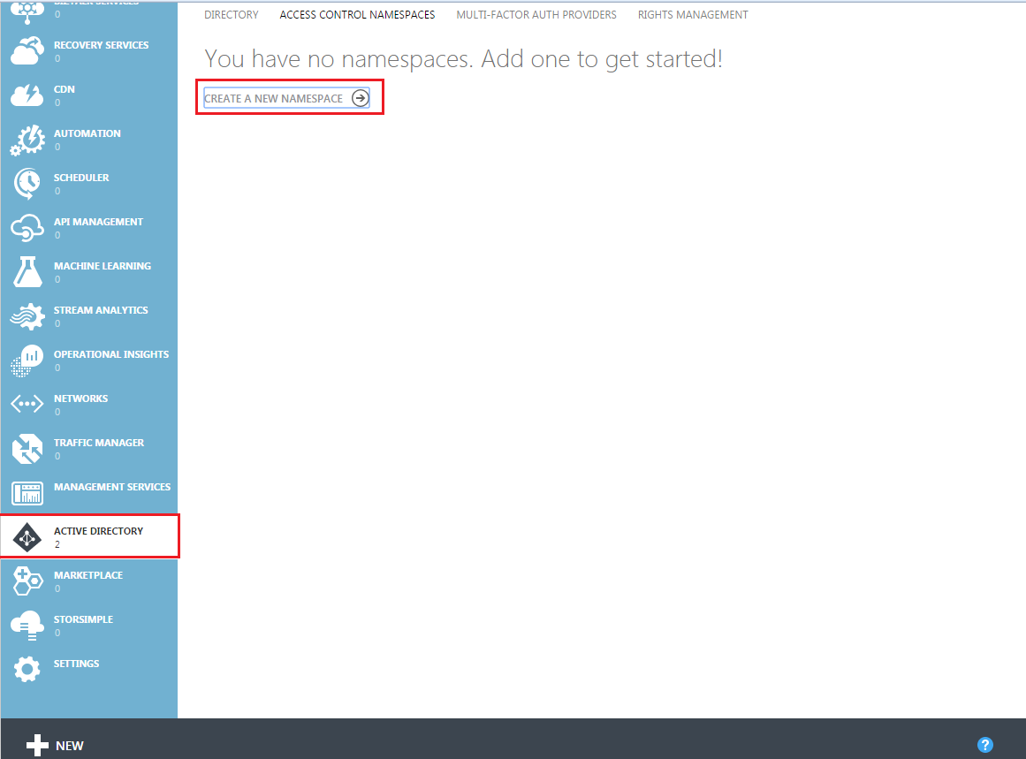Click the Automation sidebar label
This screenshot has width=1026, height=759.
click(87, 133)
